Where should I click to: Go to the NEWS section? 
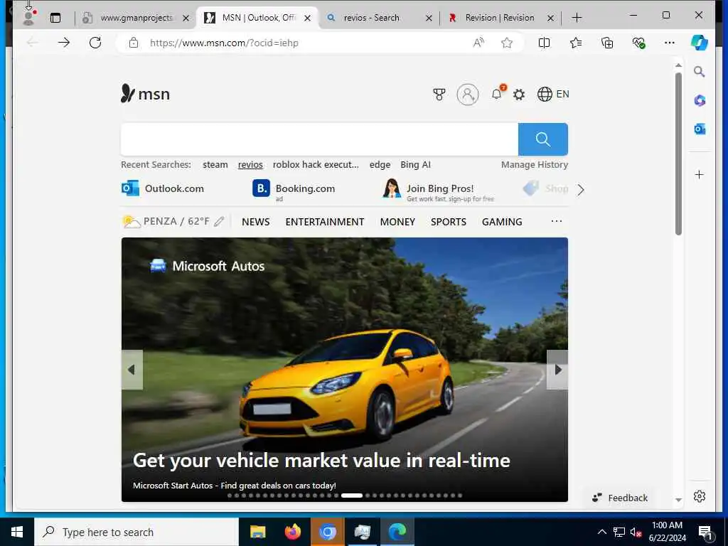click(x=255, y=222)
